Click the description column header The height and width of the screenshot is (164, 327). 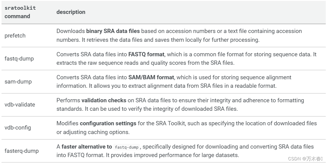71,12
